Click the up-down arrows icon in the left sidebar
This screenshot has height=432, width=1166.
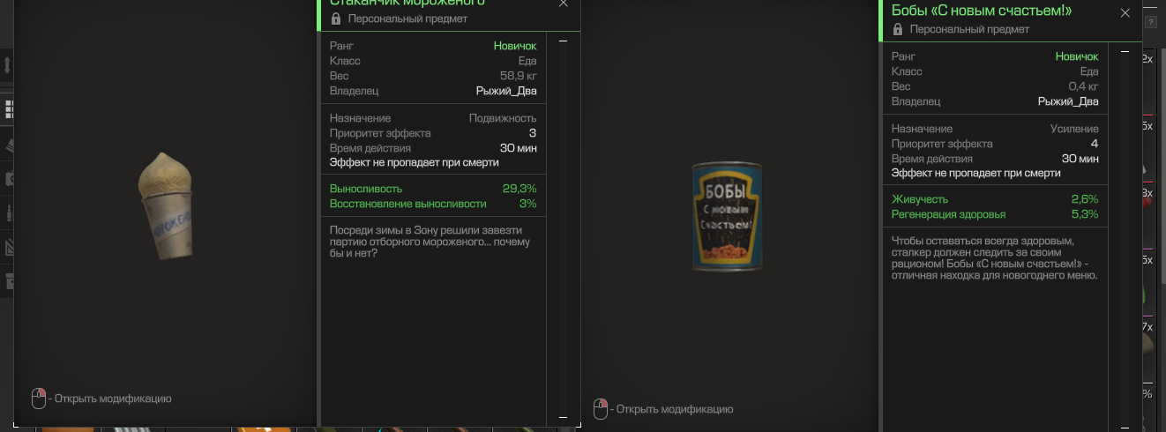(7, 65)
